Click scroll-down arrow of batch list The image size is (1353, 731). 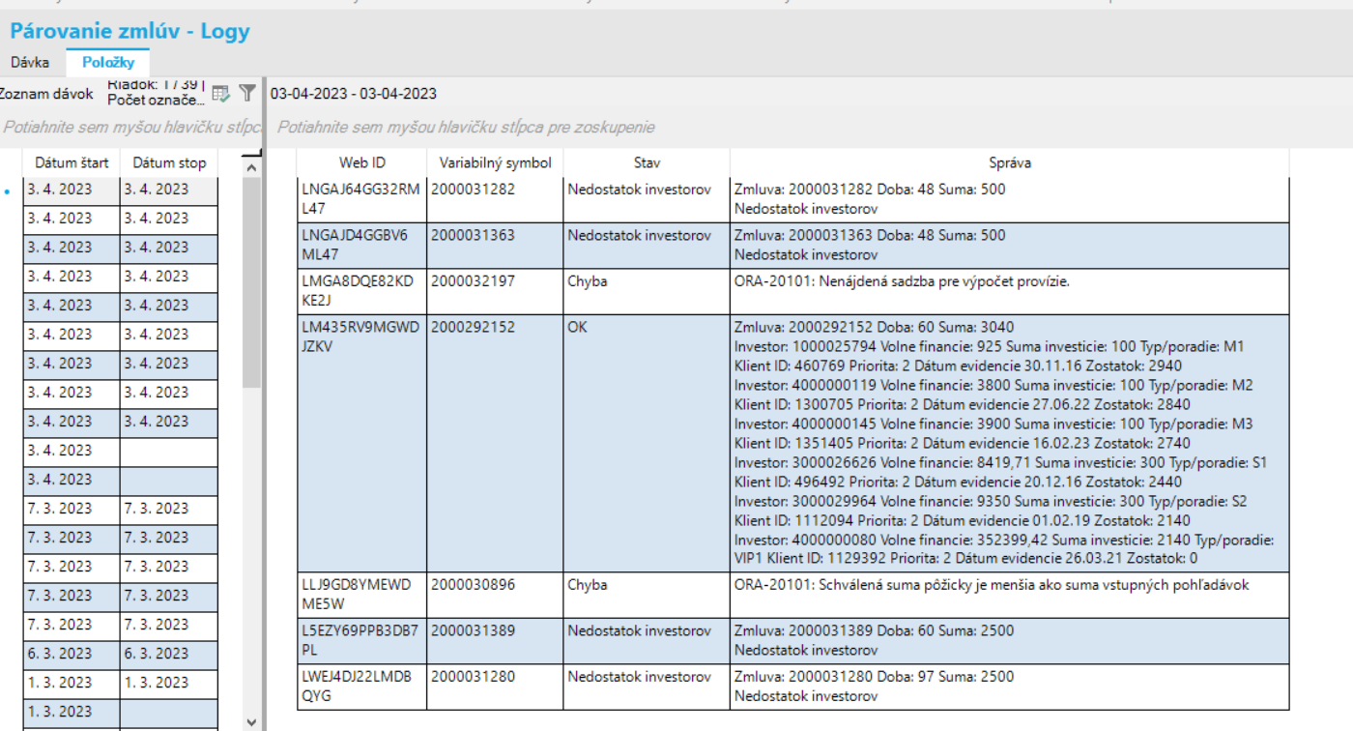click(251, 721)
